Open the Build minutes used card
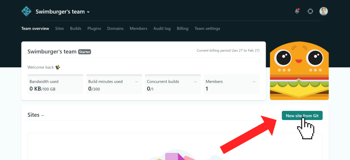Viewport: 350px width, 160px height. pos(114,84)
